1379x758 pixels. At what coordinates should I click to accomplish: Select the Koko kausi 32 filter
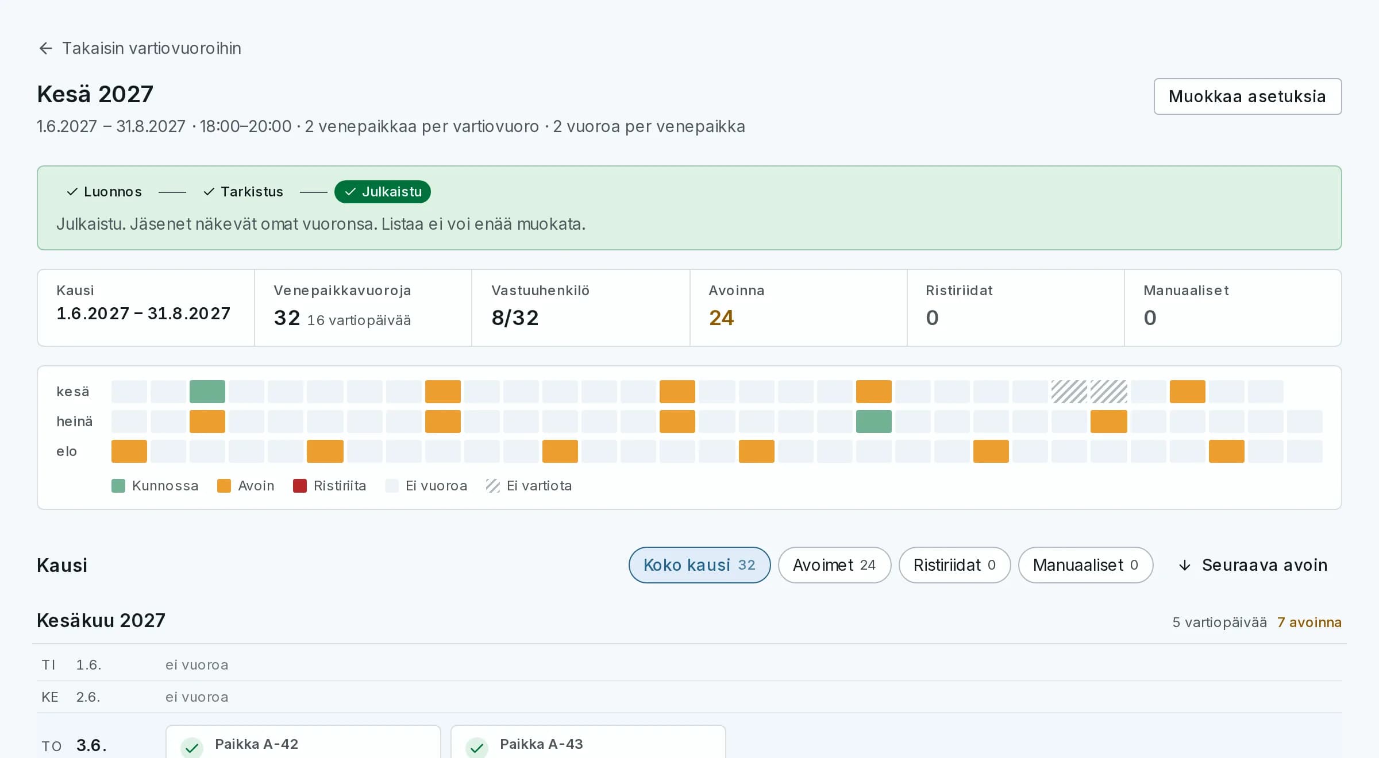(699, 565)
